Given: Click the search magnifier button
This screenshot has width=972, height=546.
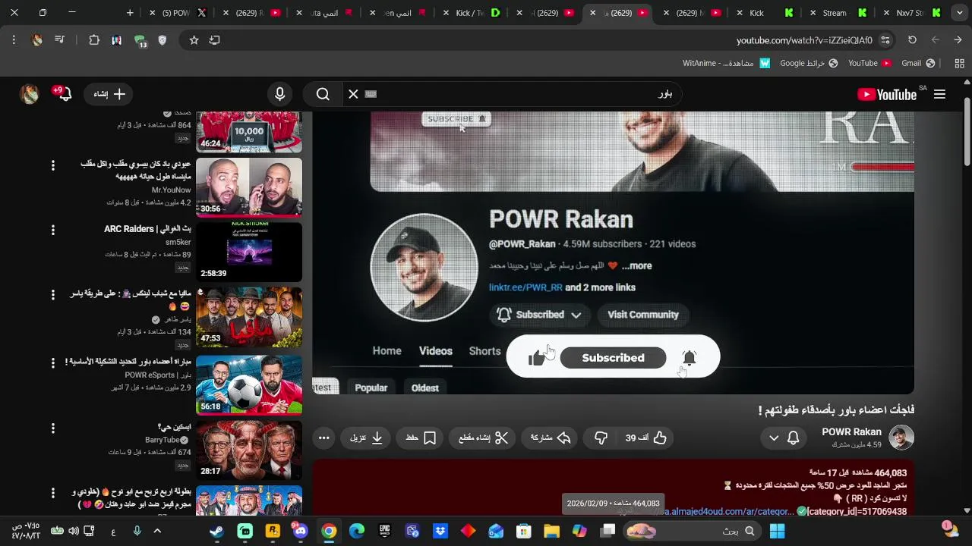Looking at the screenshot, I should point(323,94).
